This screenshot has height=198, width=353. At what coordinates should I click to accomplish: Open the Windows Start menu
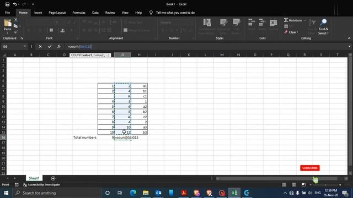pos(6,193)
